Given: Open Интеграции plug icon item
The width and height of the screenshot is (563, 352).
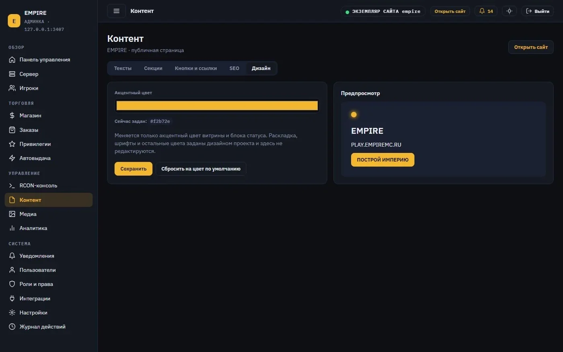Looking at the screenshot, I should click(49, 298).
